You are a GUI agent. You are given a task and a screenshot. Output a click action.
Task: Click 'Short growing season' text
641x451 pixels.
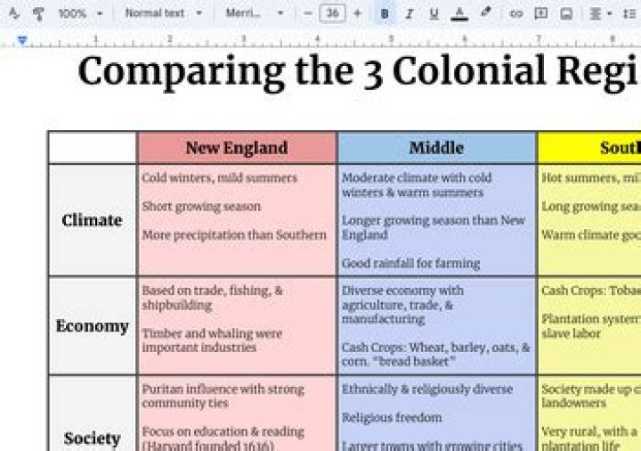(201, 207)
